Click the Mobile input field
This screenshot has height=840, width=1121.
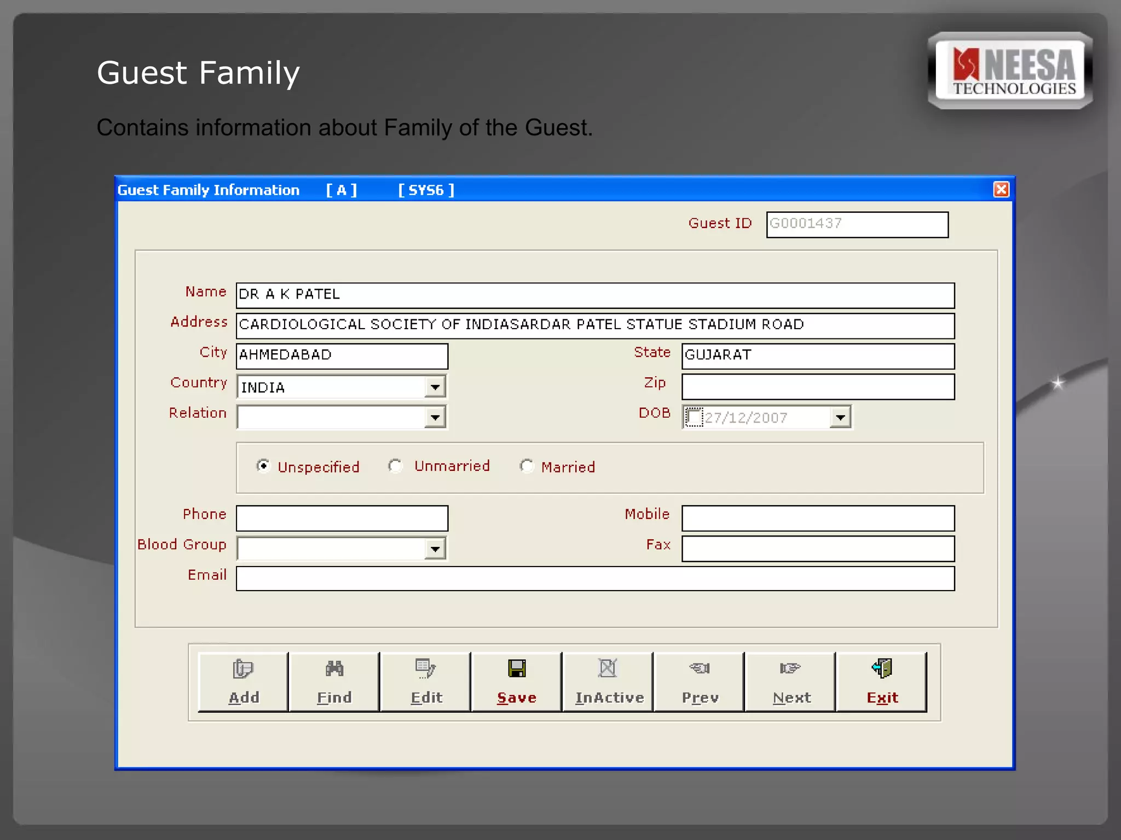click(818, 518)
